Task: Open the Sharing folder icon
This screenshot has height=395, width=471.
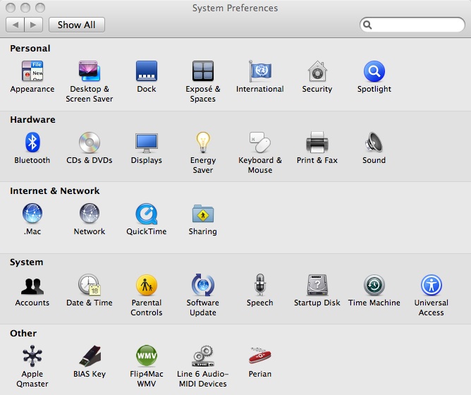Action: tap(203, 213)
